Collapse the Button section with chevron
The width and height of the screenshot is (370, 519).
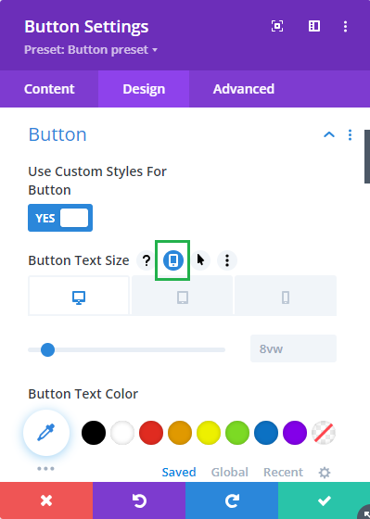pyautogui.click(x=329, y=134)
